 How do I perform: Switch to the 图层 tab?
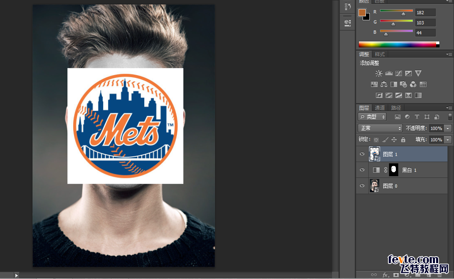click(x=364, y=108)
